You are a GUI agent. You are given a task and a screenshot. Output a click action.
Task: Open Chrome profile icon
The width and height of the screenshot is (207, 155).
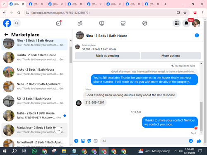(x=195, y=13)
